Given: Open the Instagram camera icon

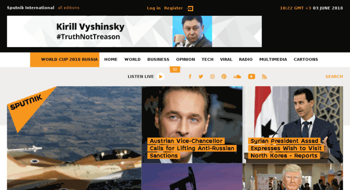Looking at the screenshot, I should click(212, 76).
